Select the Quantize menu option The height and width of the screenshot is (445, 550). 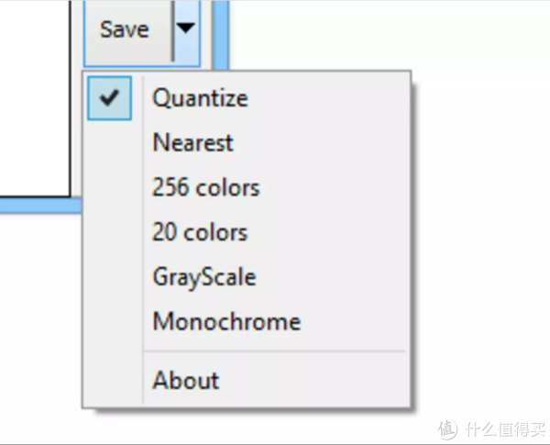tap(200, 97)
